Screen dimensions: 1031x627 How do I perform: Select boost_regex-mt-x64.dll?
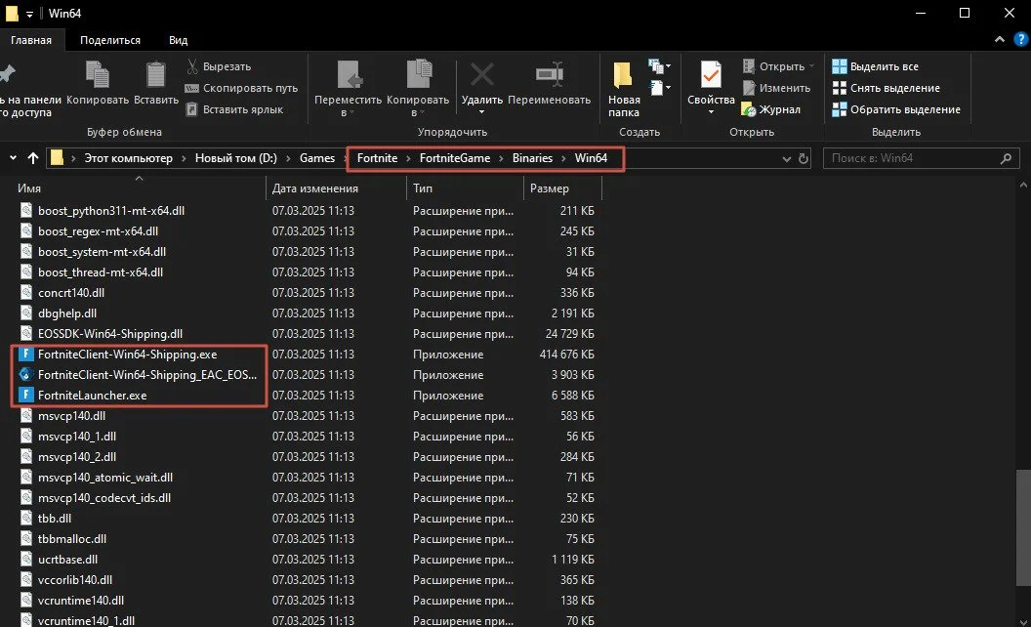pyautogui.click(x=98, y=231)
